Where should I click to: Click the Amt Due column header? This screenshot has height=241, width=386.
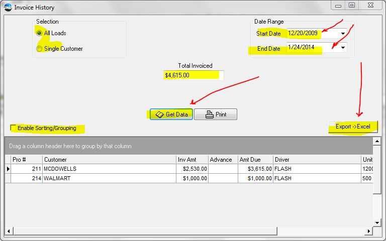click(255, 160)
